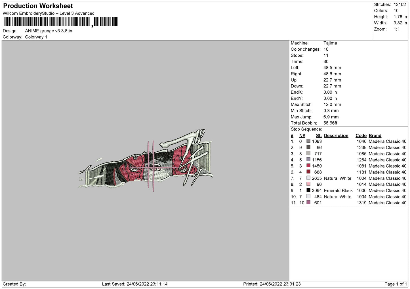The image size is (410, 289).
Task: Click the Production Worksheet title
Action: tap(38, 6)
